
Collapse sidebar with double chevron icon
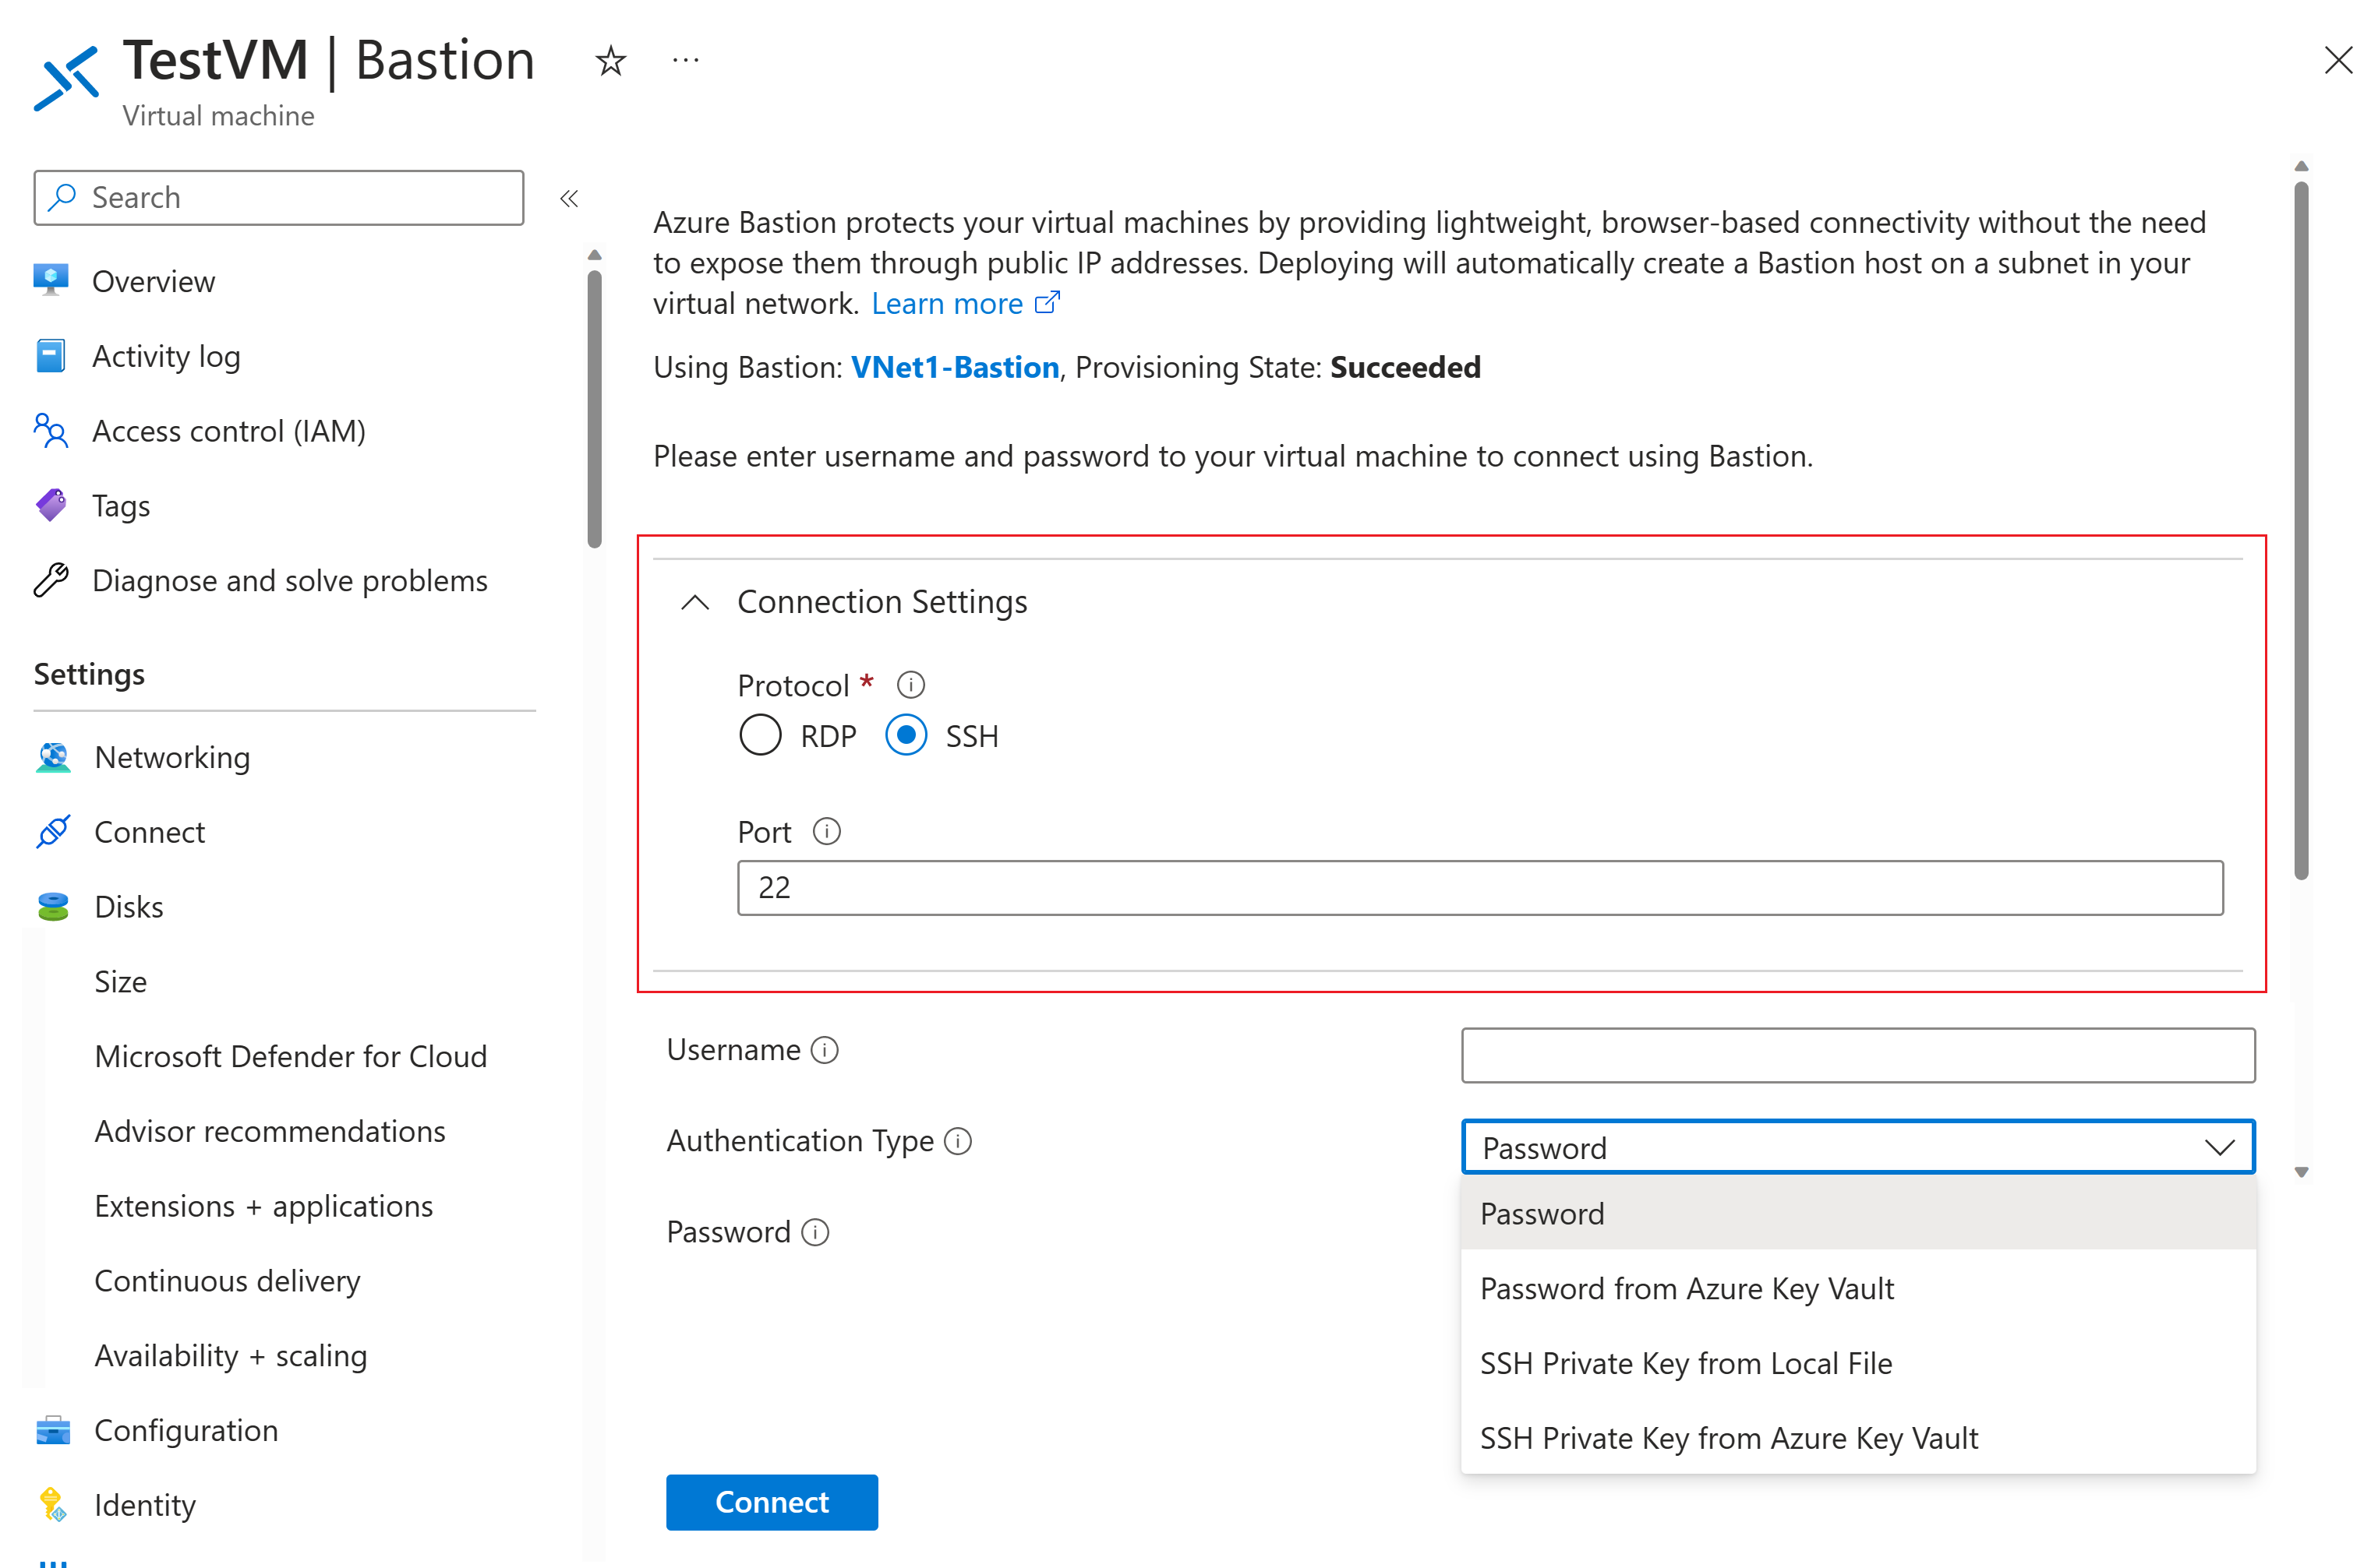[x=569, y=198]
